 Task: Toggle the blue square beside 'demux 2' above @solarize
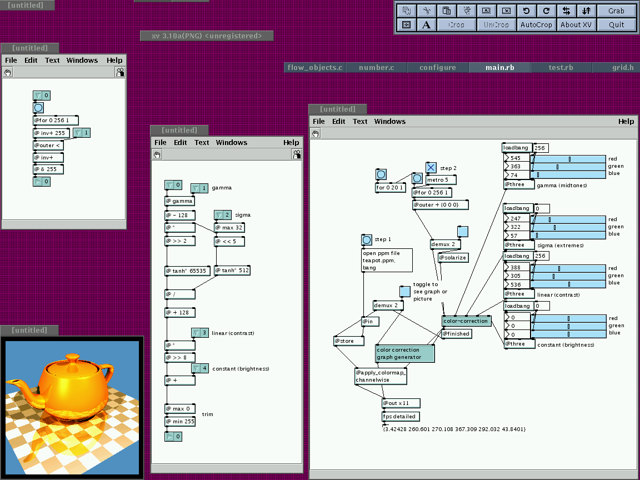coord(462,232)
